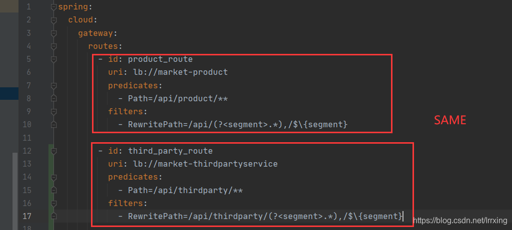
Task: Click line number 11 in the gutter
Action: (26, 138)
